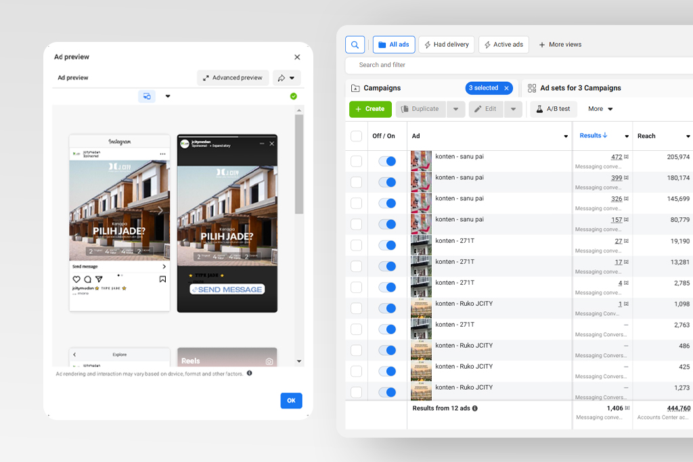Check the box for first konten - 271T ad

356,246
